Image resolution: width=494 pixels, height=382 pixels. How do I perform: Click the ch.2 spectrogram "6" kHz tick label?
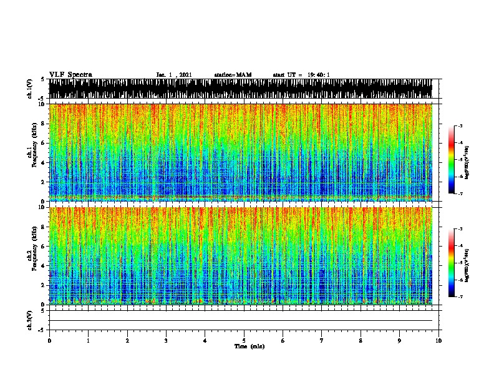tap(44, 246)
